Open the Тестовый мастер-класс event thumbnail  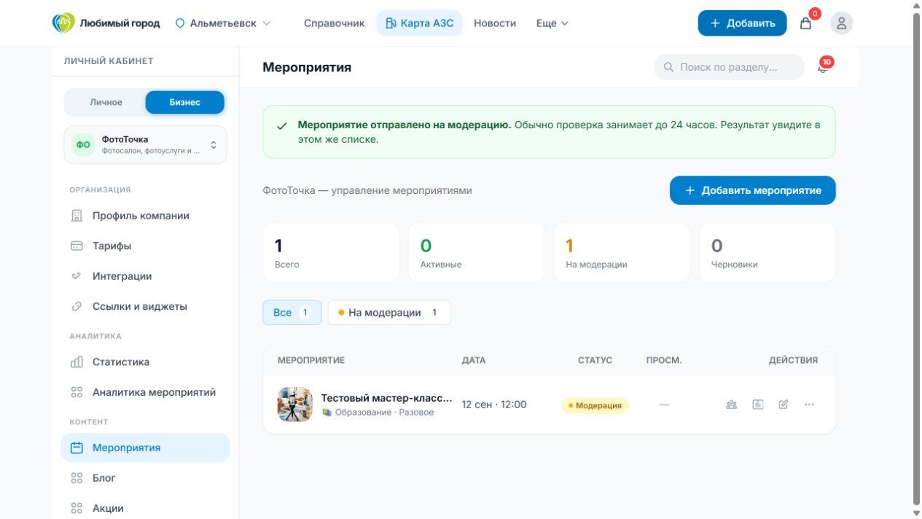click(295, 405)
